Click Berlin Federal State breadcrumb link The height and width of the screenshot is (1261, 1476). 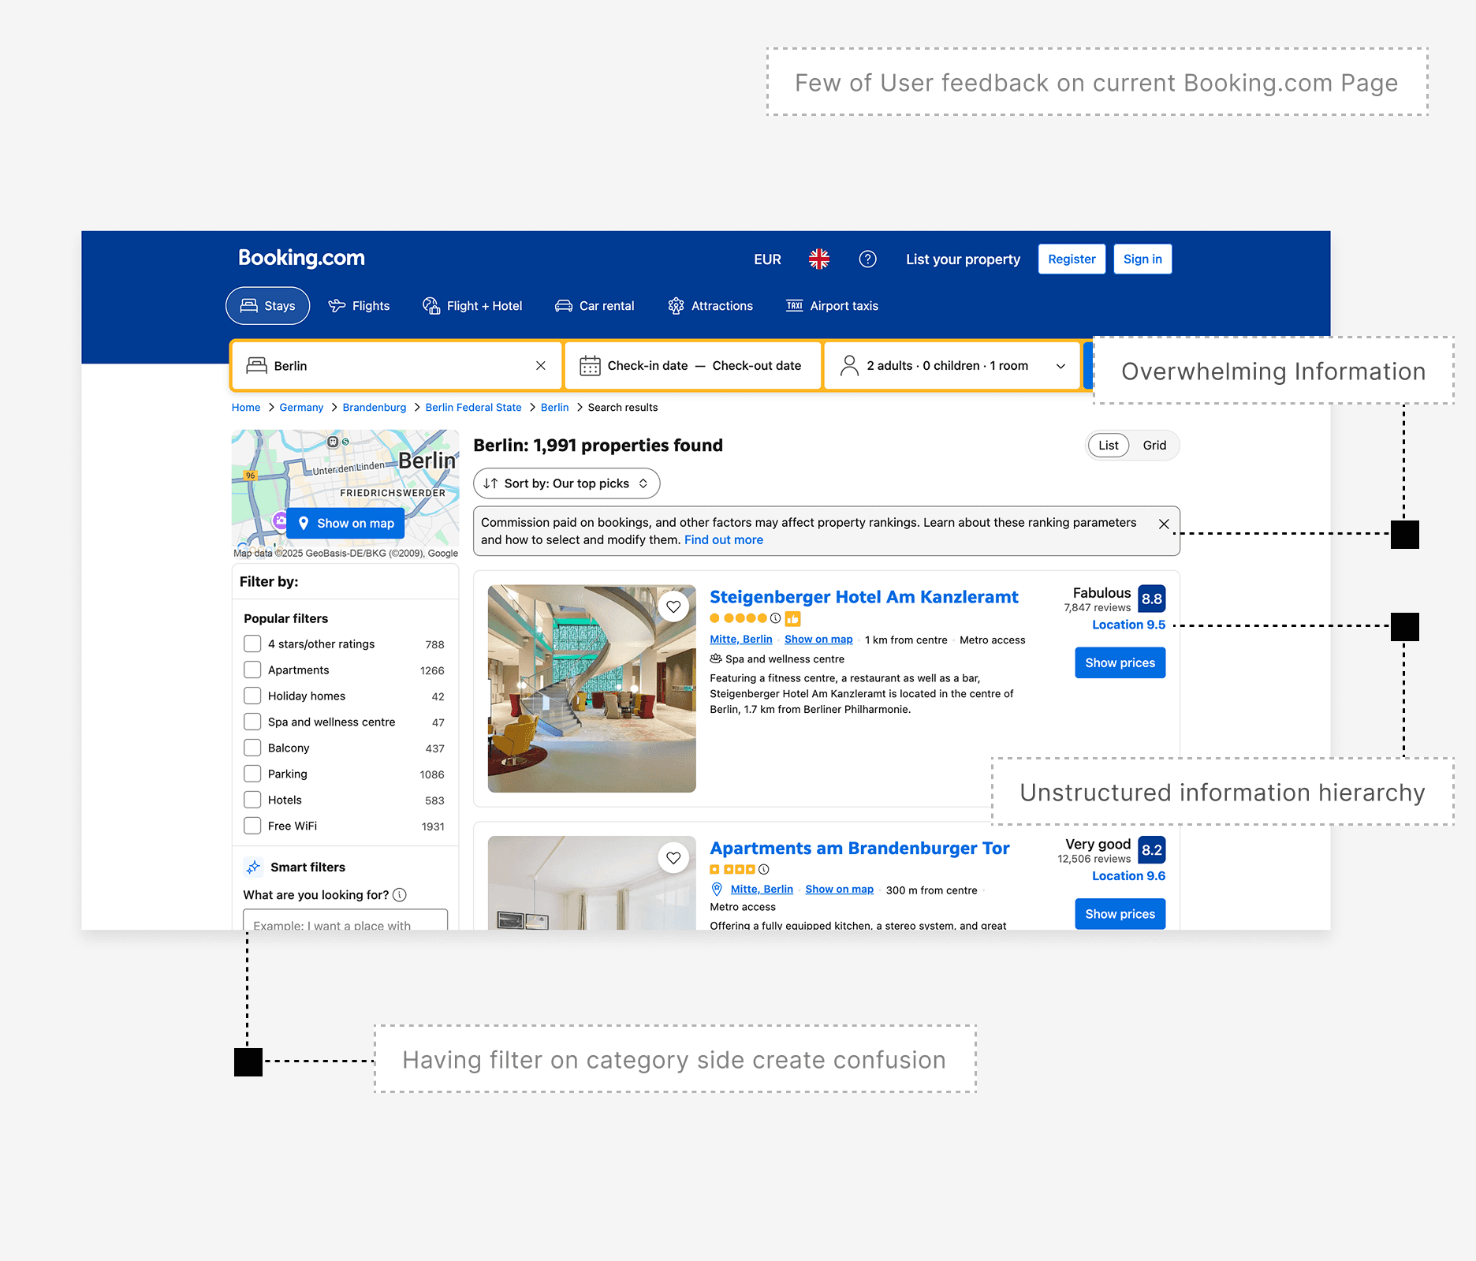click(473, 408)
